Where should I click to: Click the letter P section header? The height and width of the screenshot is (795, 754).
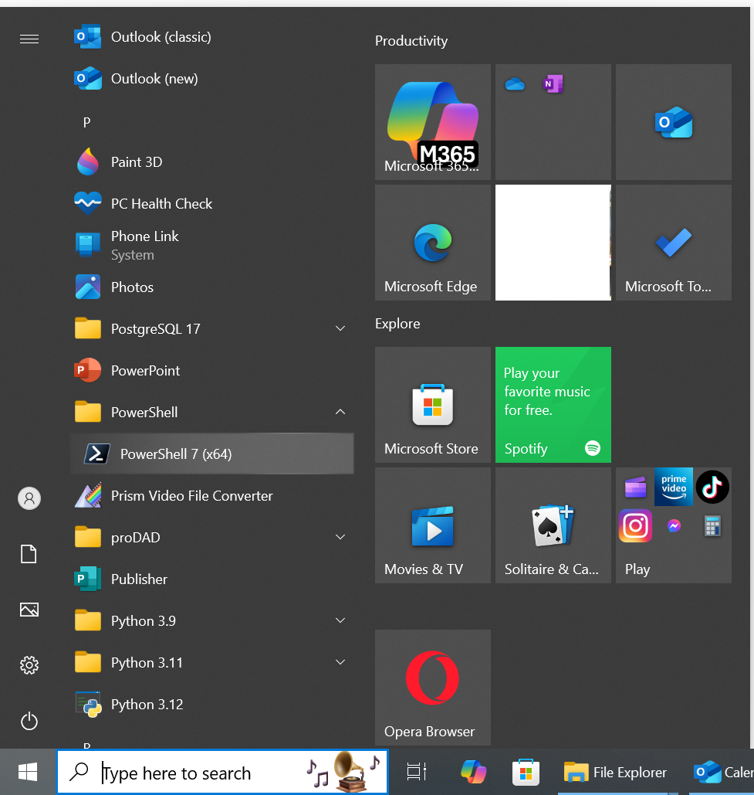click(86, 122)
